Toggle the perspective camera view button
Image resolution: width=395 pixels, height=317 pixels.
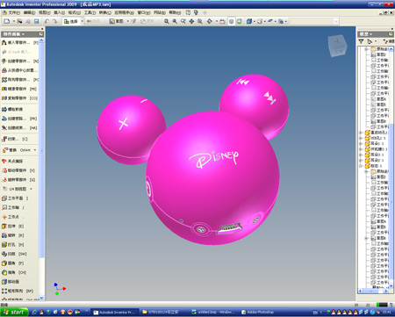tap(239, 21)
